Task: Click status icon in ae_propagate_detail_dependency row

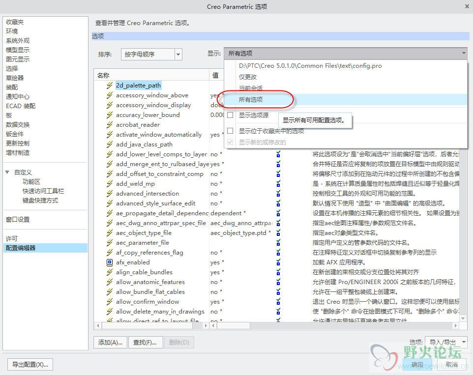Action: (278, 213)
